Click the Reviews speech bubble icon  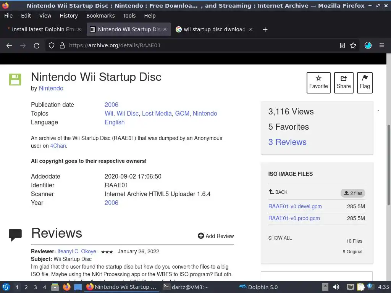click(15, 235)
